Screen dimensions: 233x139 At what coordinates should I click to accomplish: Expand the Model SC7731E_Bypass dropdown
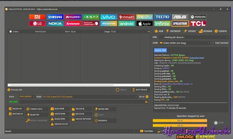click(90, 97)
